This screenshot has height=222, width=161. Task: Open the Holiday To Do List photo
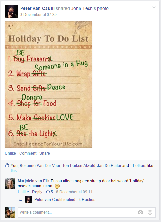tap(49, 85)
